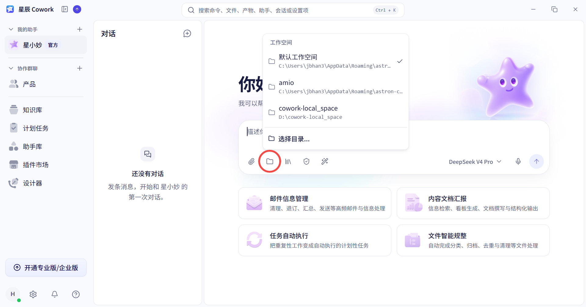The height and width of the screenshot is (307, 586).
Task: Open 助手库 in the sidebar
Action: (x=46, y=146)
